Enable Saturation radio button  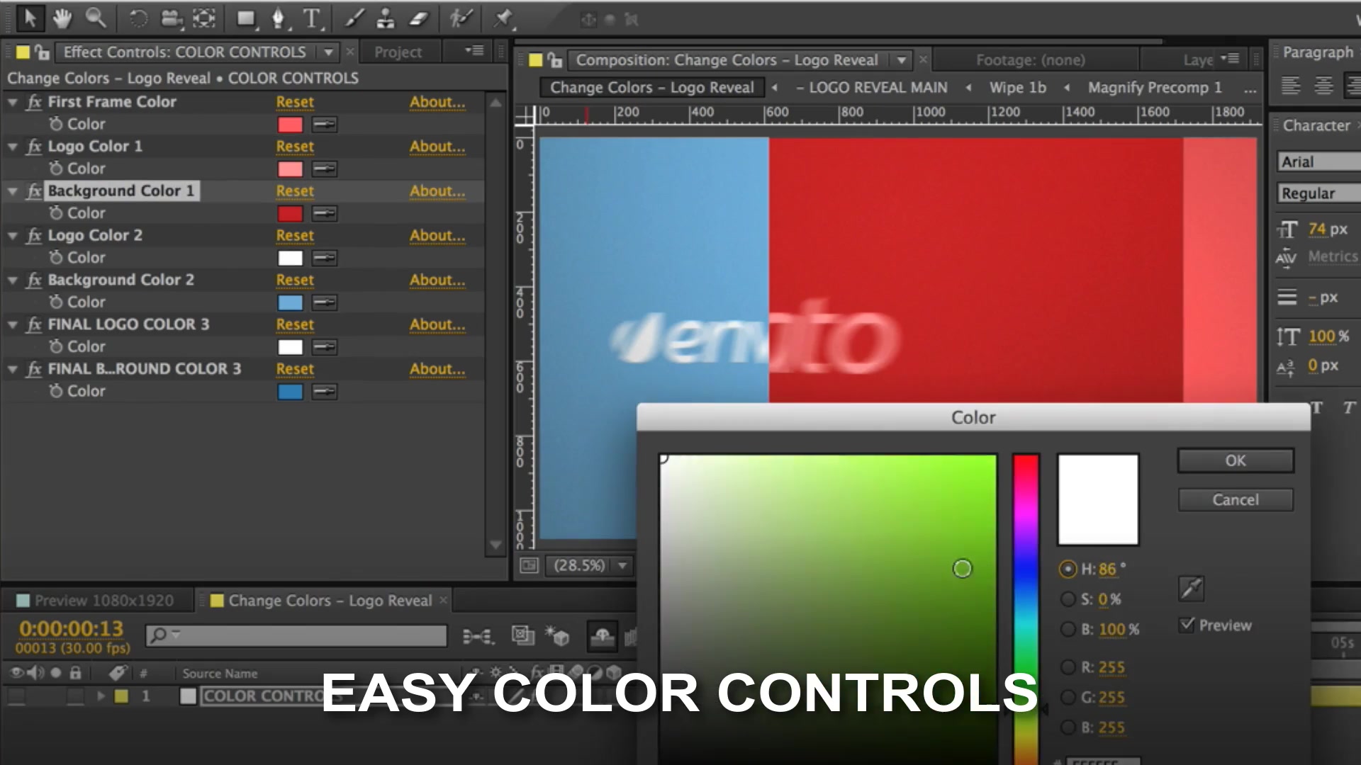tap(1068, 599)
